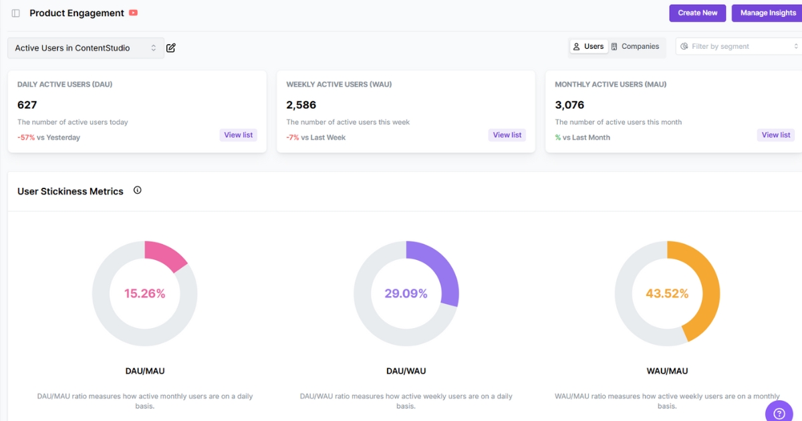The image size is (802, 421).
Task: Open Active Users in ContentStudio dropdown
Action: 86,48
